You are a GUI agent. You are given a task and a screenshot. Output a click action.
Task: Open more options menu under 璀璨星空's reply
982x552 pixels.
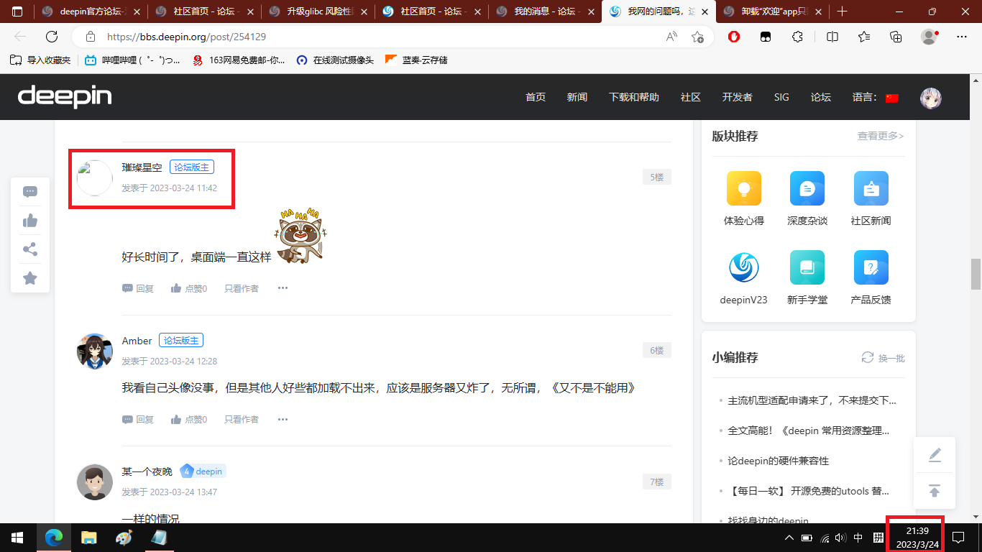click(283, 287)
